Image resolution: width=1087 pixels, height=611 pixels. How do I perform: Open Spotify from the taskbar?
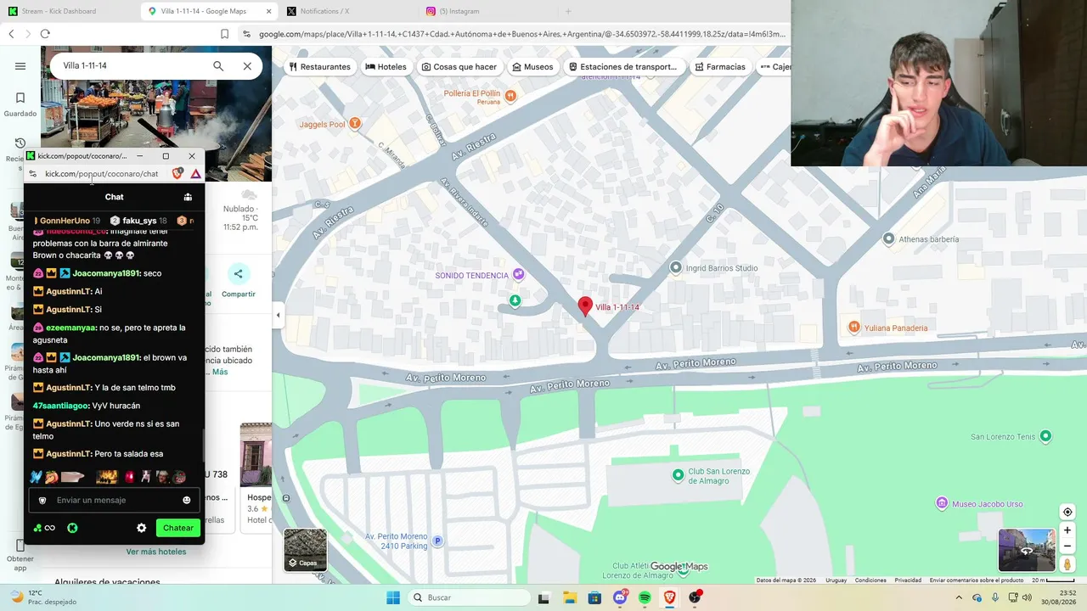tap(645, 597)
